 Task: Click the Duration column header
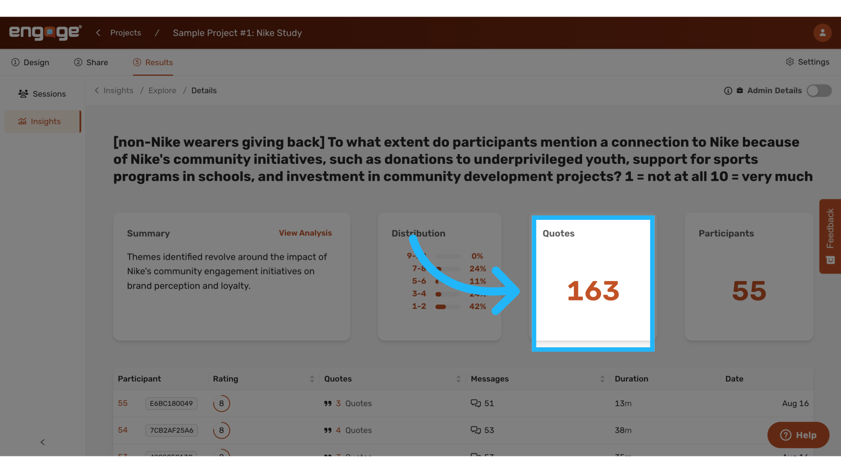631,379
